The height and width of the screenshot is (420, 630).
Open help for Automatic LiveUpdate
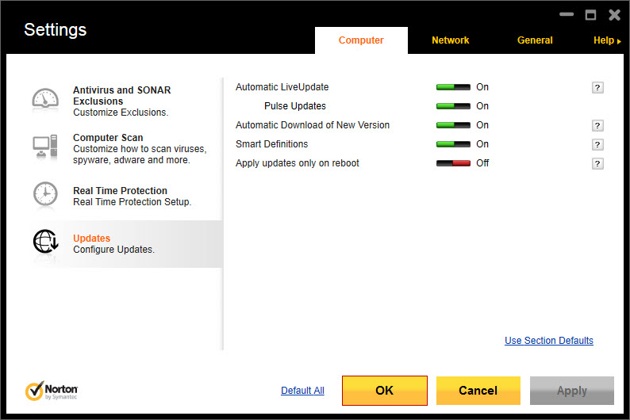(x=597, y=87)
